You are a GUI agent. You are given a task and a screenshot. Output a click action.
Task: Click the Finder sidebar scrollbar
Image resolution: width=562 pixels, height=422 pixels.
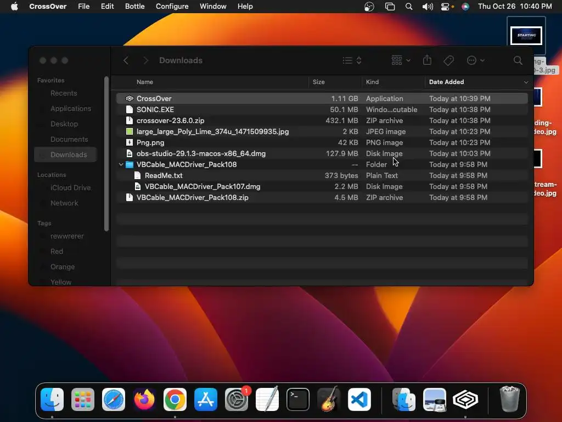tap(106, 154)
